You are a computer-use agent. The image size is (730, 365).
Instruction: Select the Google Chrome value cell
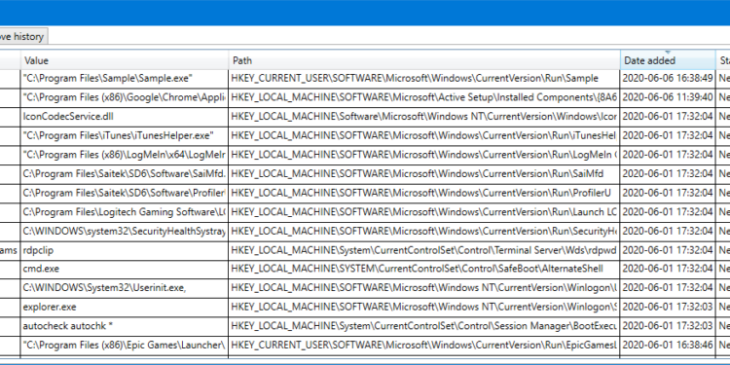click(125, 97)
